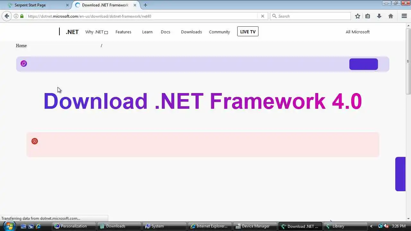Show bookmarks list icon
This screenshot has height=231, width=411.
click(368, 16)
